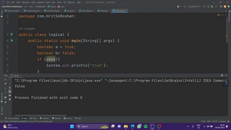Open Search Everywhere magnifier icon
Viewport: 231px width, 130px height.
pyautogui.click(x=221, y=6)
